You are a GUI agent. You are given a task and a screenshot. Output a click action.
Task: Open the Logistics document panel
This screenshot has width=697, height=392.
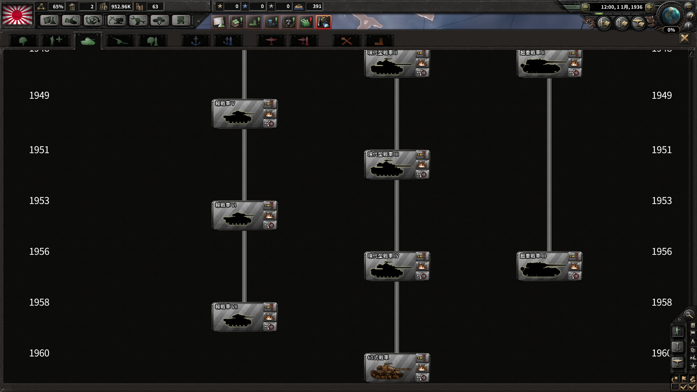pos(181,20)
